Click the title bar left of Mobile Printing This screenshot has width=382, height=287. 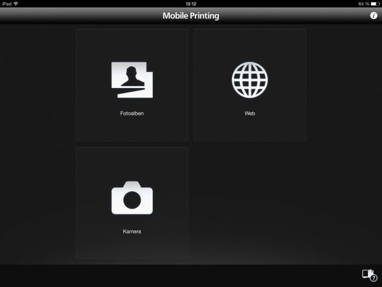[76, 16]
